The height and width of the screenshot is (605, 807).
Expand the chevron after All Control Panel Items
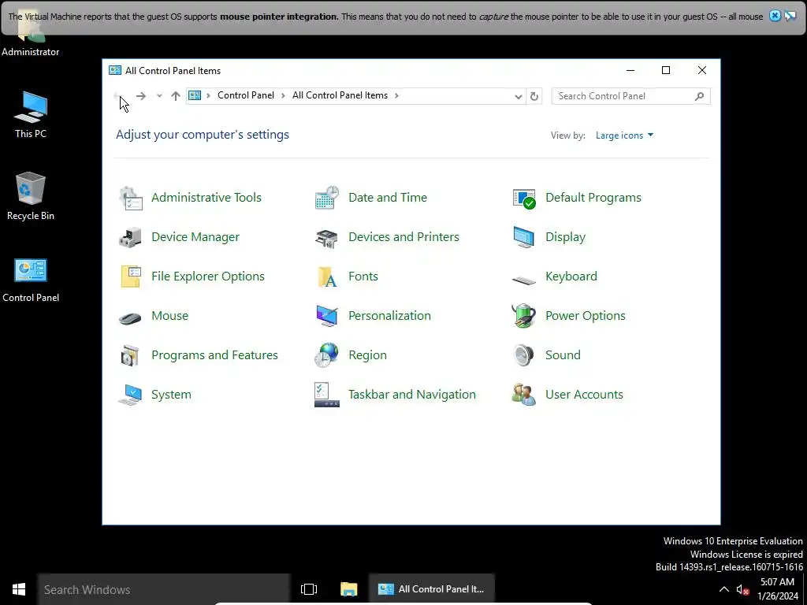(396, 95)
